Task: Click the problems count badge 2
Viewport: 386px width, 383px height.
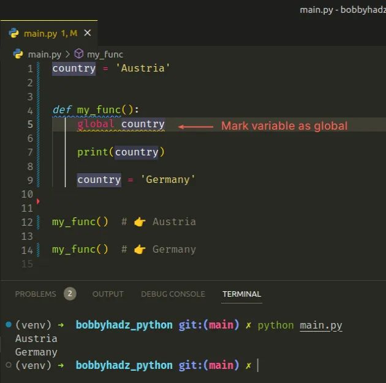Action: tap(70, 294)
